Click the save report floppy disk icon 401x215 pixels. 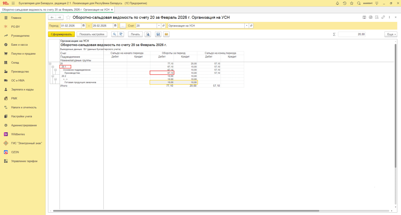(158, 34)
